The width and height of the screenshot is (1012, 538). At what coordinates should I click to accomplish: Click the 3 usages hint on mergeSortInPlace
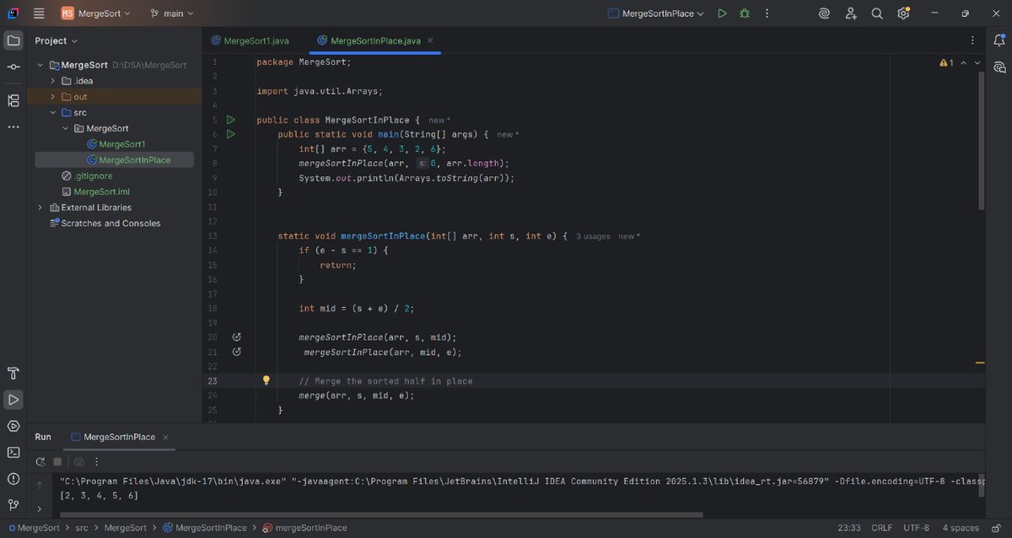click(x=593, y=236)
